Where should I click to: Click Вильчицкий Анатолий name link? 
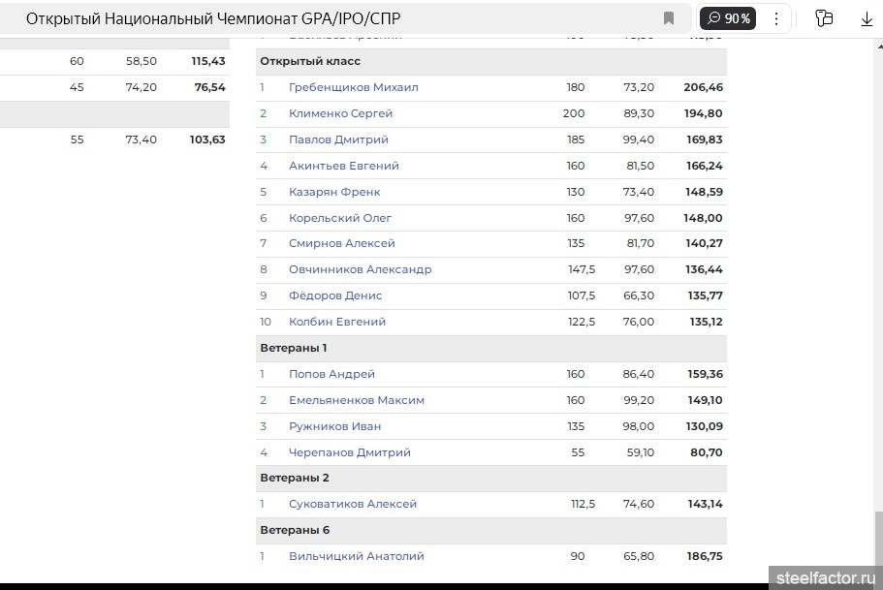(356, 556)
